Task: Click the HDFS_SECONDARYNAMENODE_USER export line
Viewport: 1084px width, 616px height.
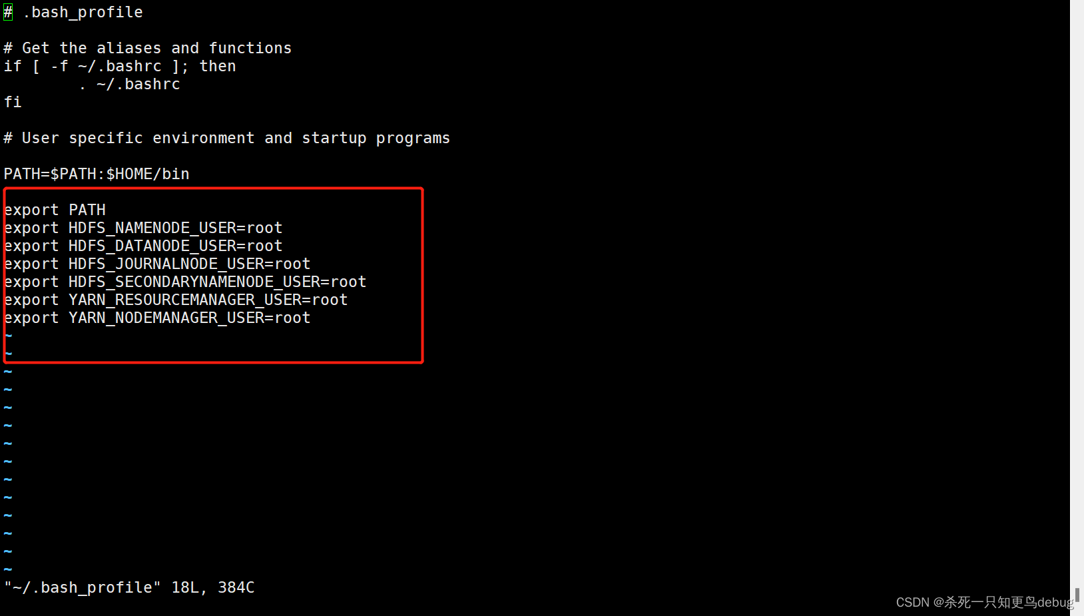Action: coord(185,282)
